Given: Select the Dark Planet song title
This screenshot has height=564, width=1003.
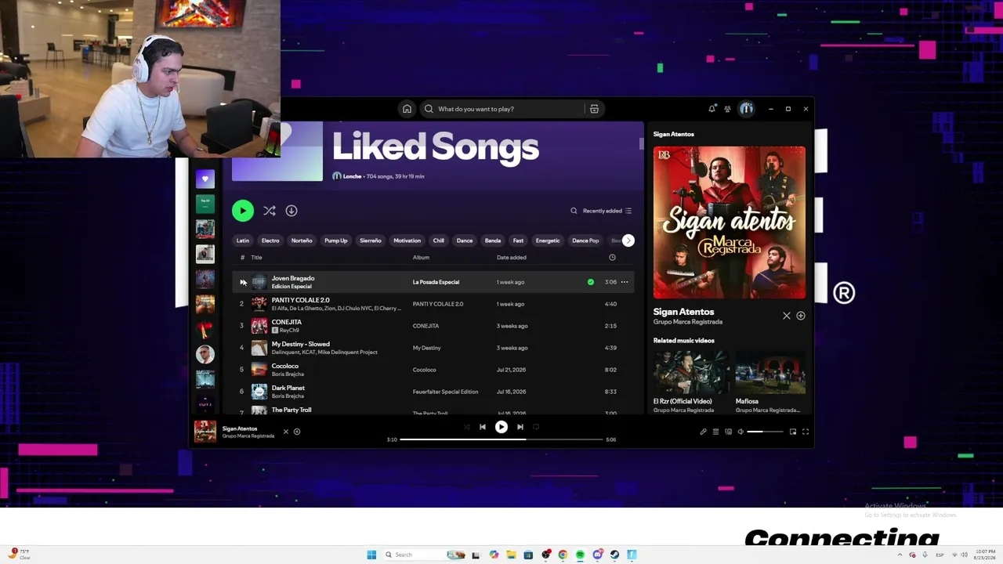Looking at the screenshot, I should click(288, 388).
